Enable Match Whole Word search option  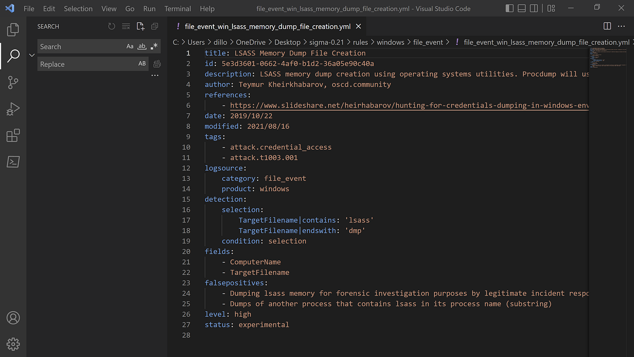point(141,46)
